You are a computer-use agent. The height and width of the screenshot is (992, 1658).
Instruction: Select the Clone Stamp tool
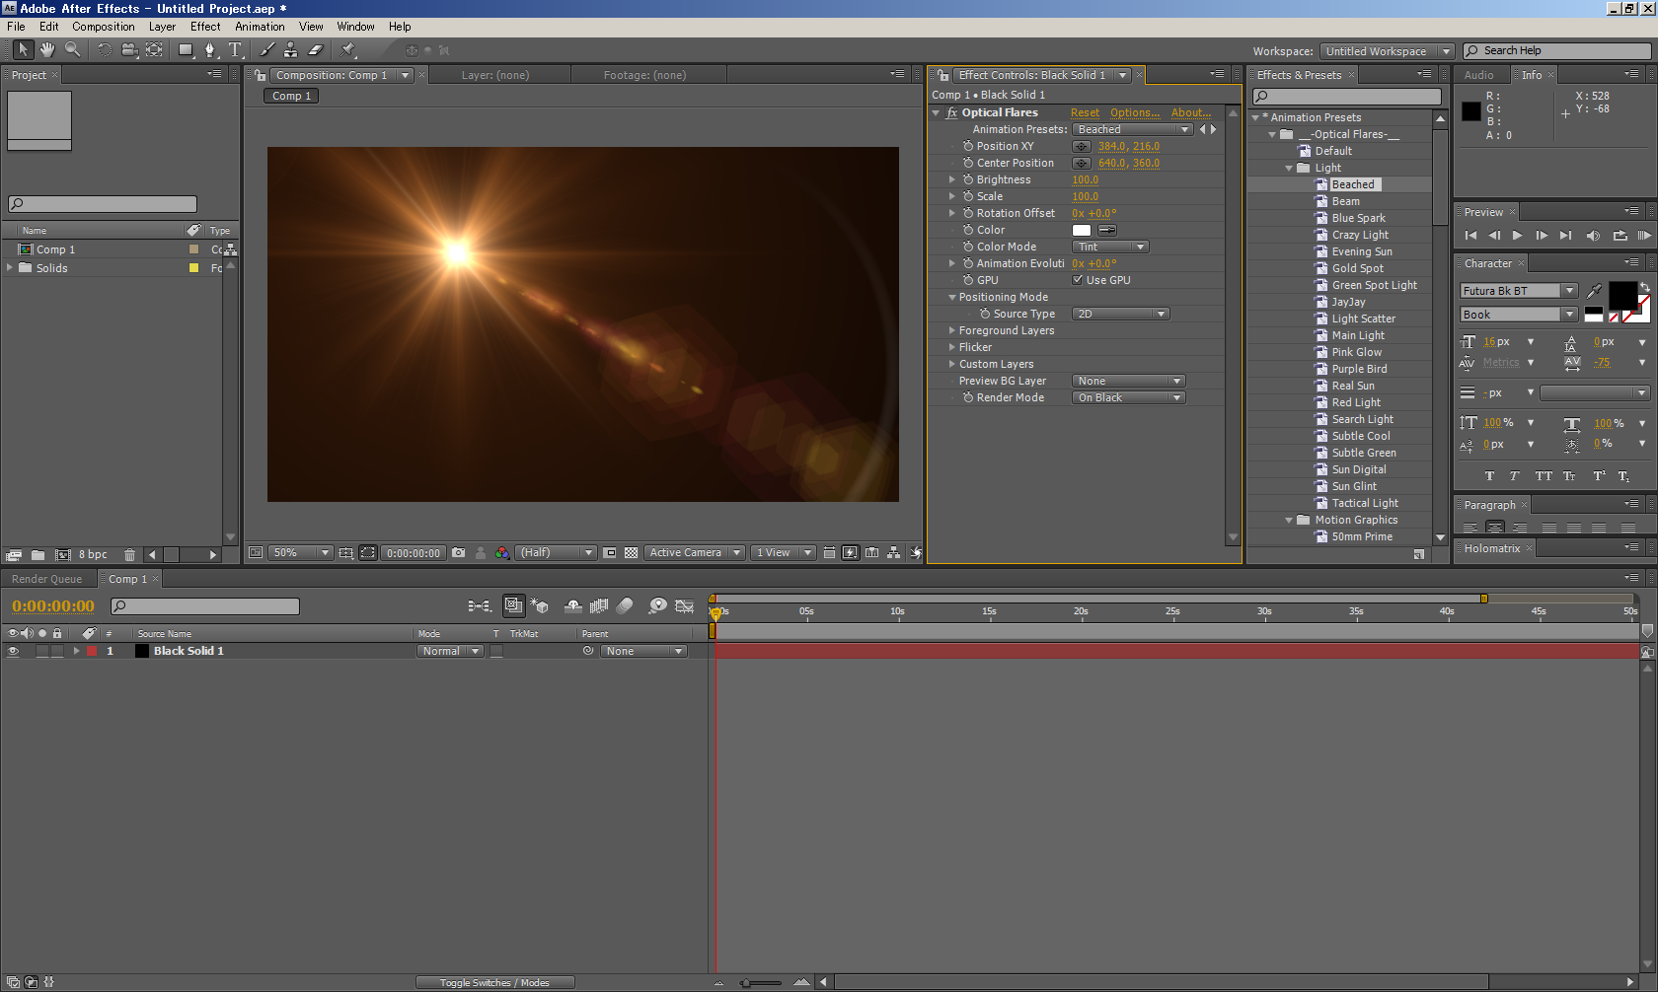click(291, 49)
